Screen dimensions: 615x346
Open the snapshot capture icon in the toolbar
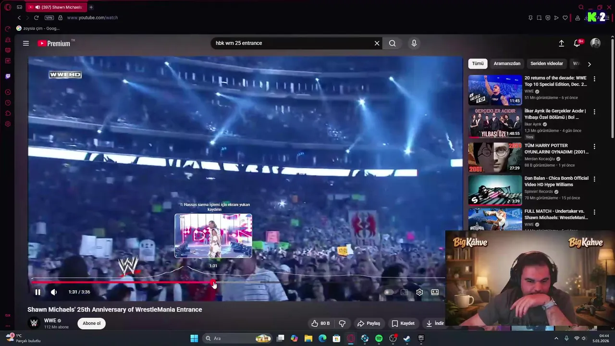point(539,18)
